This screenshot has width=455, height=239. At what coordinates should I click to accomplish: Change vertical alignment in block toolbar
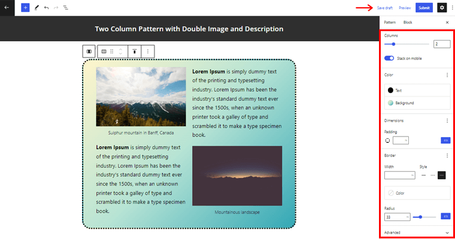pos(134,52)
